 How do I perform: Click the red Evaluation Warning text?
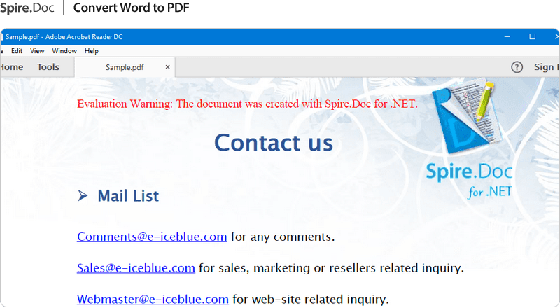click(248, 104)
